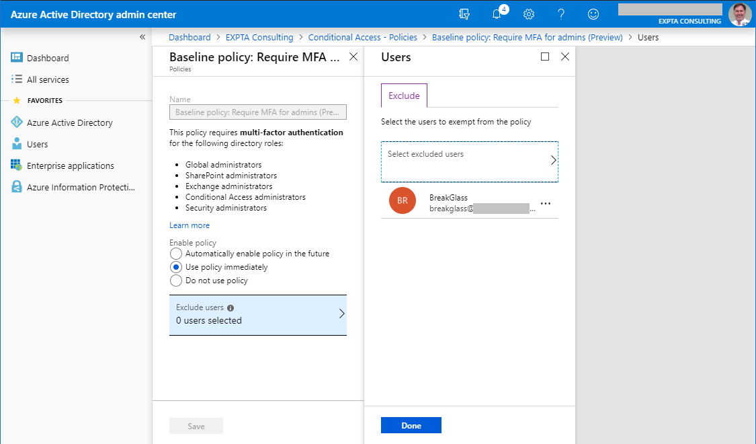This screenshot has width=756, height=444.
Task: Open Dashboard in the sidebar
Action: (x=48, y=58)
